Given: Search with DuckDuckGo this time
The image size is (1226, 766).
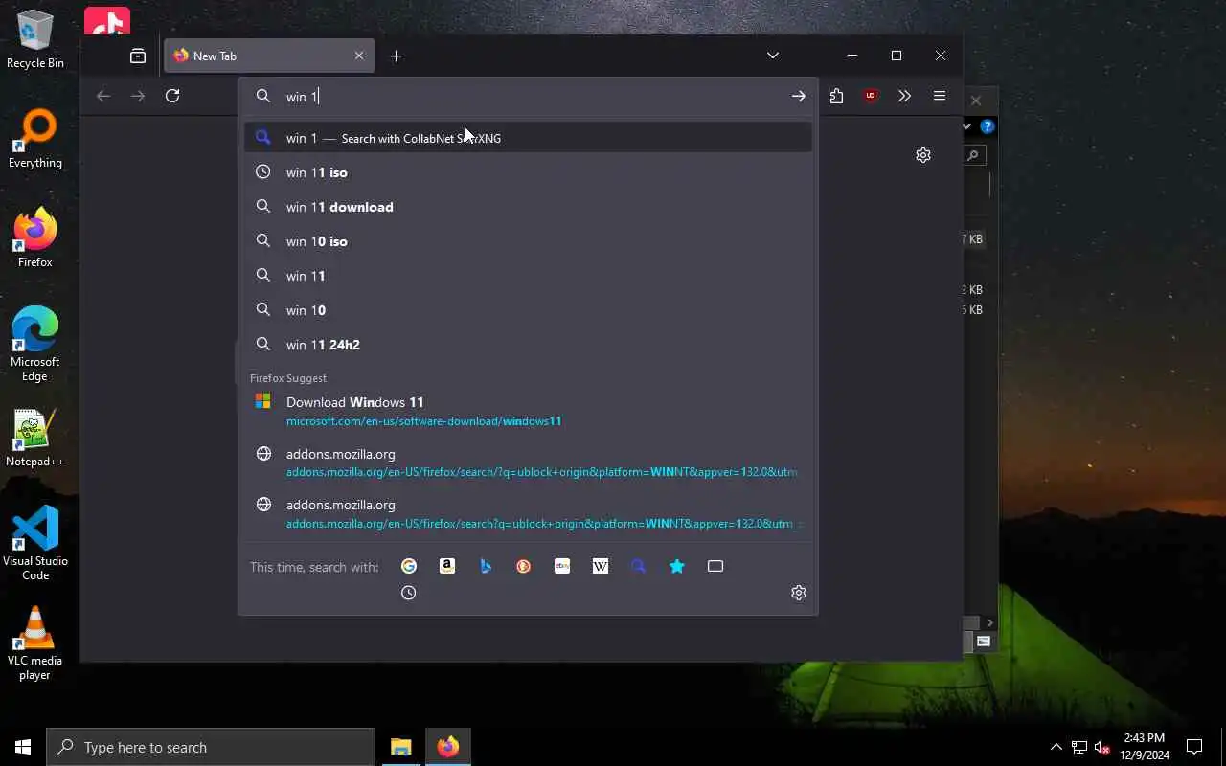Looking at the screenshot, I should [x=524, y=566].
